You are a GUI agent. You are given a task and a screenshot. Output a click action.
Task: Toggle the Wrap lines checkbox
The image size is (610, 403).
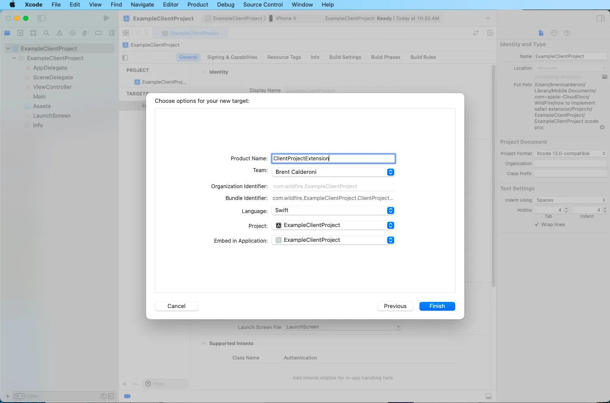536,224
